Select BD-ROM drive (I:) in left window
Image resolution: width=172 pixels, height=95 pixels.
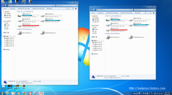tap(48, 33)
